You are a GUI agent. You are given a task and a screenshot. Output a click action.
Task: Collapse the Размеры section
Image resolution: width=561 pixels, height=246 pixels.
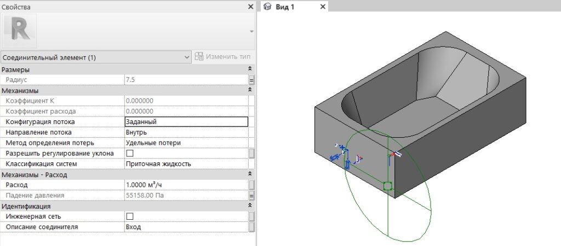tap(250, 69)
